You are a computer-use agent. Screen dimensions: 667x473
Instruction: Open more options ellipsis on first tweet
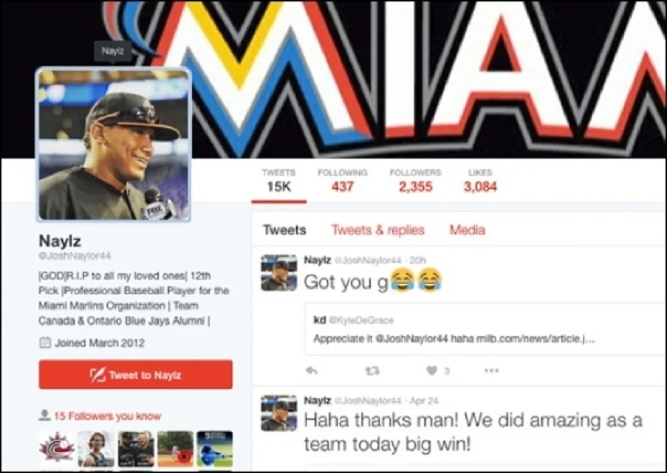click(x=492, y=370)
